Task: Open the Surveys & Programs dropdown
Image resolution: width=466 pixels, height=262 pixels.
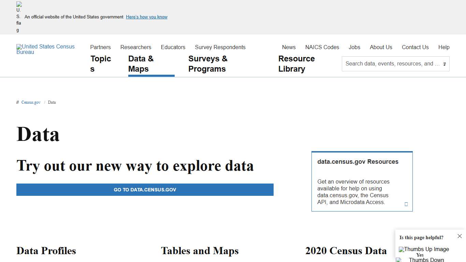Action: tap(208, 63)
